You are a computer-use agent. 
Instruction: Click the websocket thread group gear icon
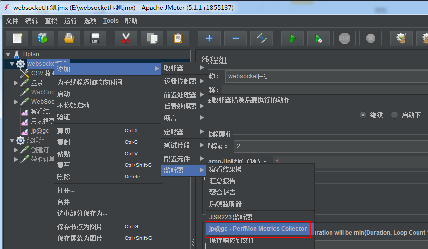coord(20,64)
